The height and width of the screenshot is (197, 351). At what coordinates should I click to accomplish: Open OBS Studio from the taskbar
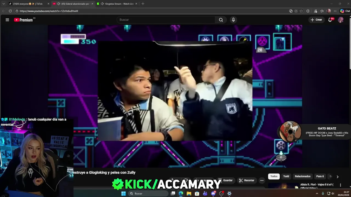click(x=221, y=193)
